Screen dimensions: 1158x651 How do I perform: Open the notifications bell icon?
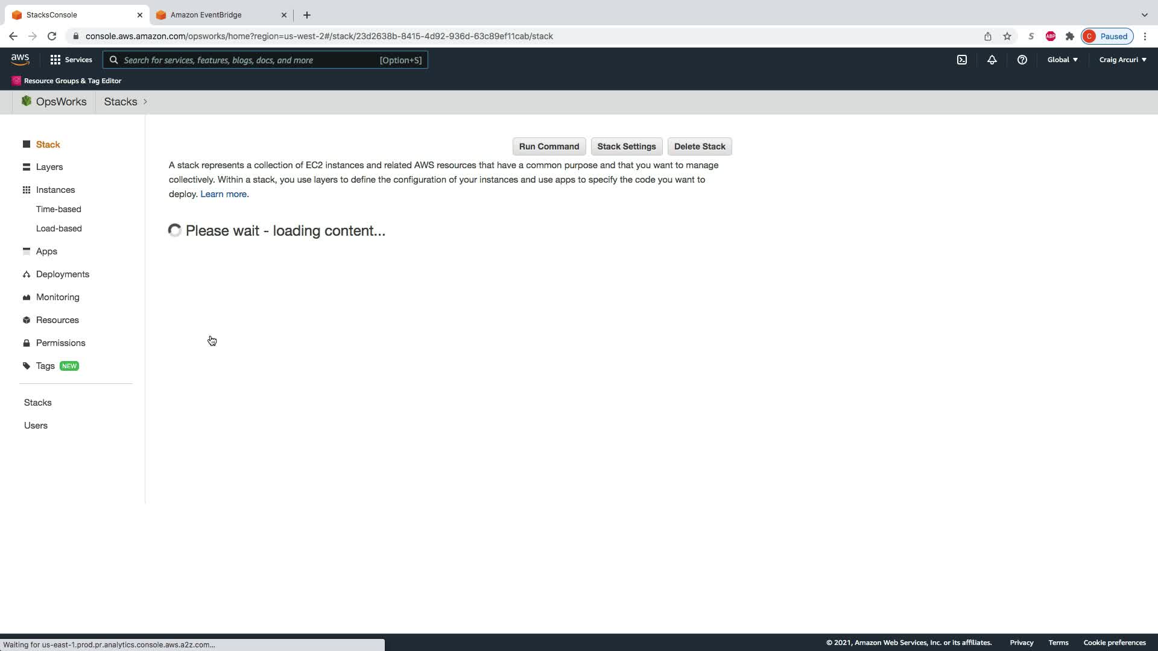pos(992,60)
